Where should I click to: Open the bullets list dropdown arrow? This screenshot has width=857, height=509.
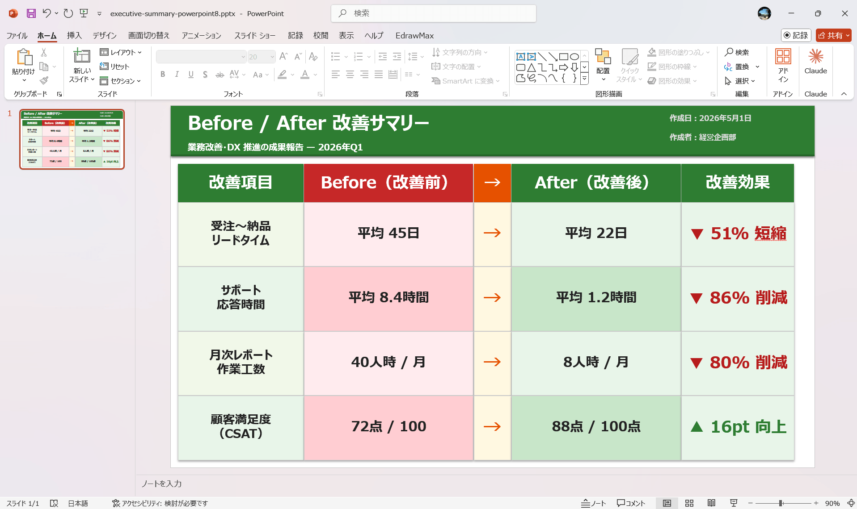click(346, 57)
